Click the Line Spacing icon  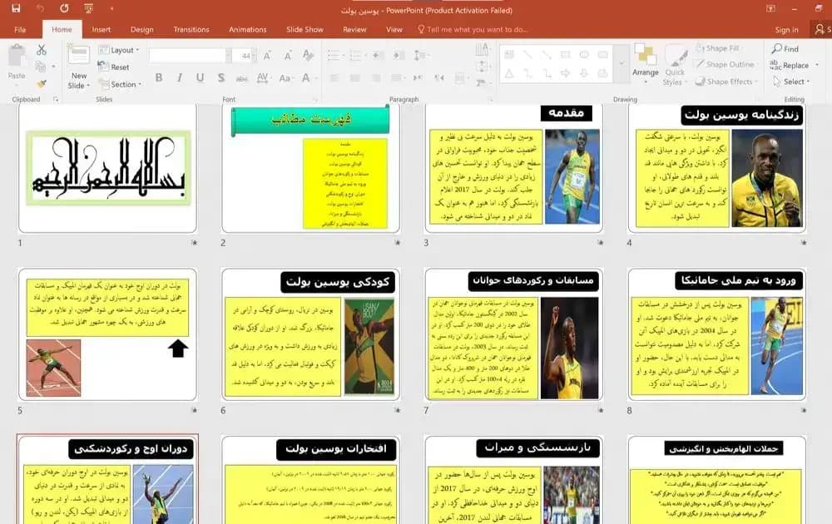coord(421,55)
